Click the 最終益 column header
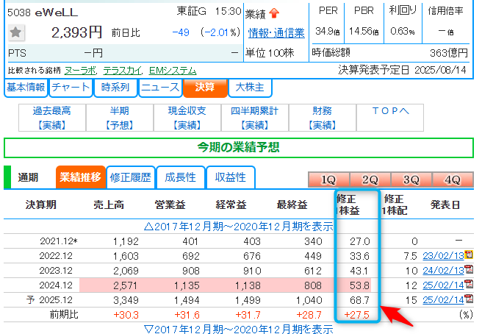This screenshot has width=482, height=334. (292, 205)
